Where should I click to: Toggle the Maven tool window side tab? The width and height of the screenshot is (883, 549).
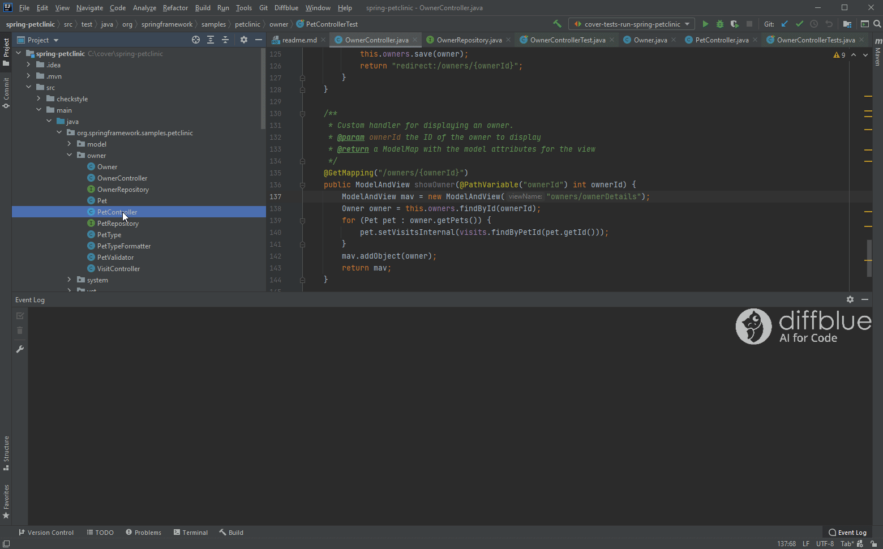[878, 52]
